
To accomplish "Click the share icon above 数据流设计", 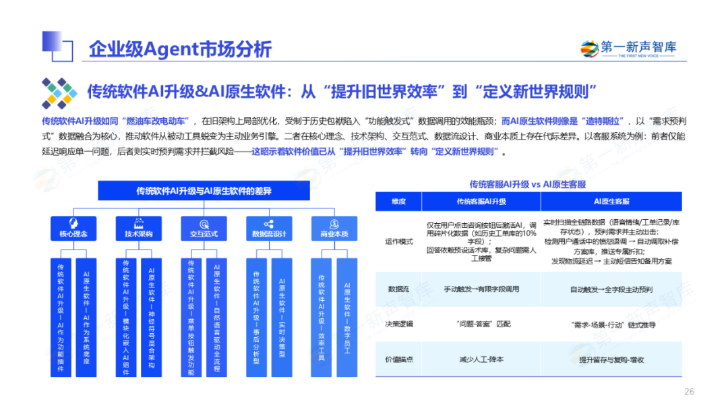I will 269,224.
